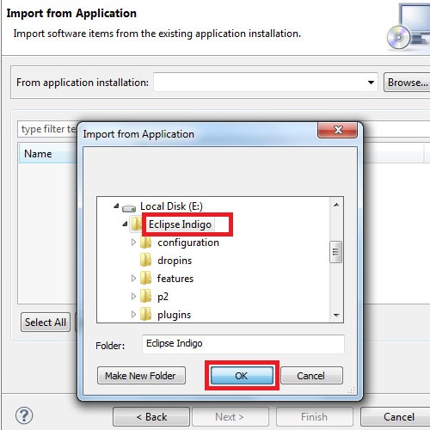Collapse the Eclipse Indigo folder node
The height and width of the screenshot is (430, 430).
pyautogui.click(x=125, y=224)
